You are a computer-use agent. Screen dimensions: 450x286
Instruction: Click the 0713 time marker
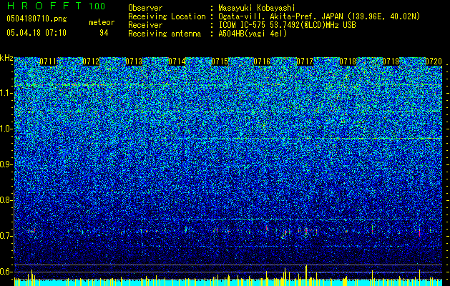coord(134,61)
